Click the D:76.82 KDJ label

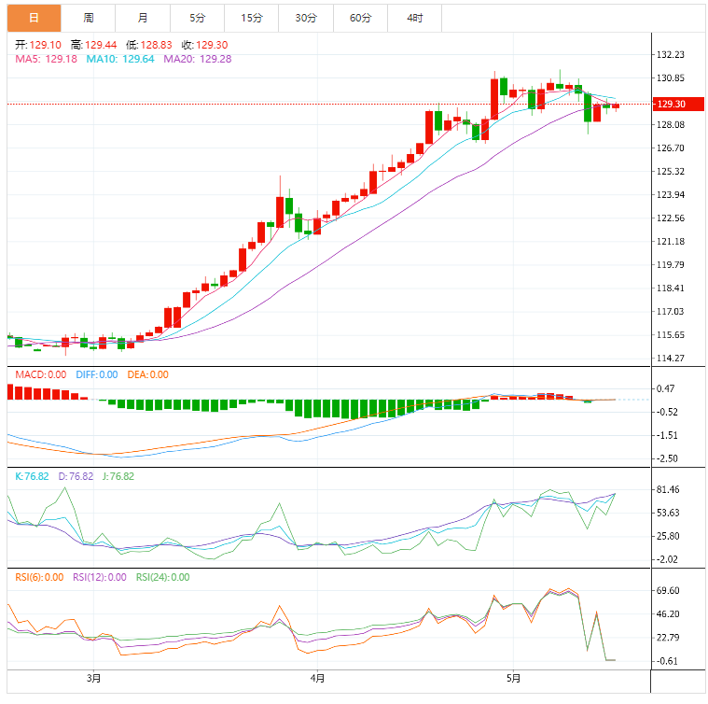click(x=76, y=476)
